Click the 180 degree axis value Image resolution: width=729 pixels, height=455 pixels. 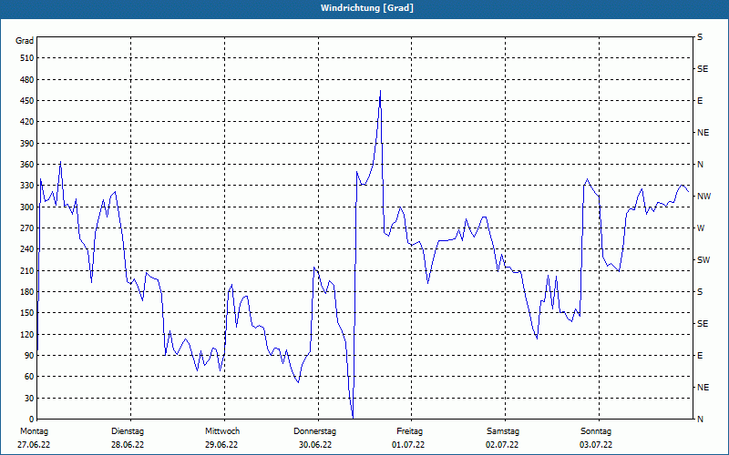pyautogui.click(x=26, y=292)
